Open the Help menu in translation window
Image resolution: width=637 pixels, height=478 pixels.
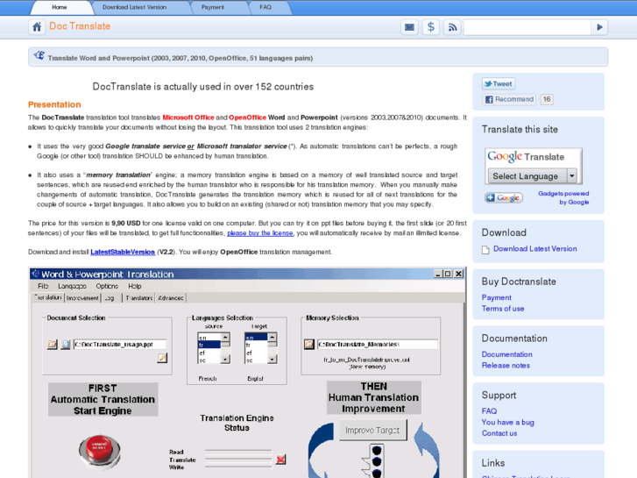134,286
